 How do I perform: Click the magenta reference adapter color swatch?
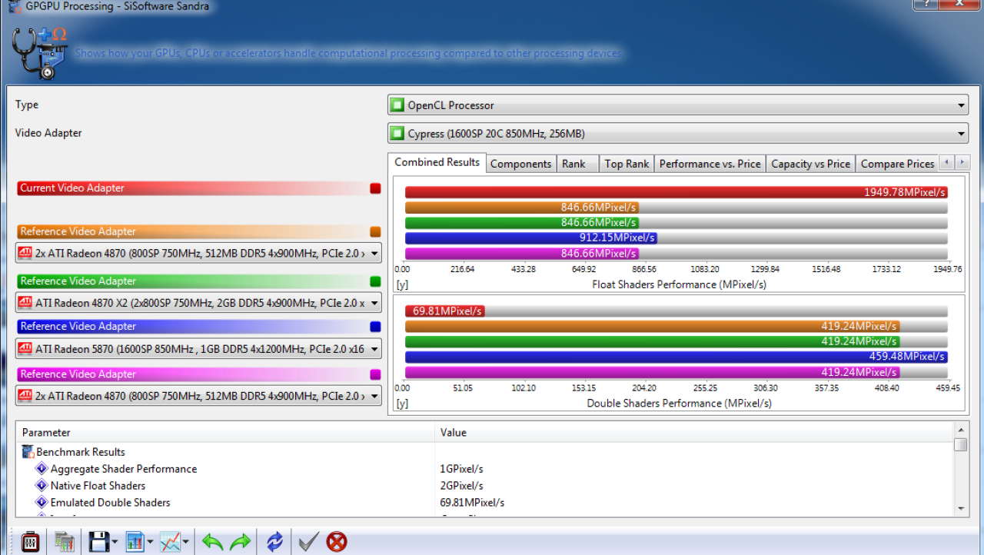375,374
